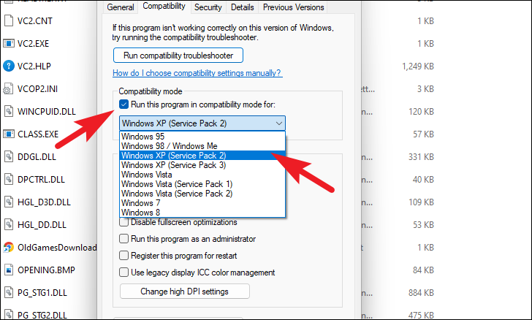Click the VC2.CNT file icon

[9, 20]
